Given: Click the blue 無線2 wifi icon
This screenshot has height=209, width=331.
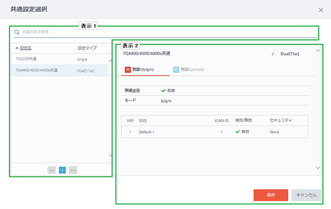Looking at the screenshot, I should tap(176, 69).
